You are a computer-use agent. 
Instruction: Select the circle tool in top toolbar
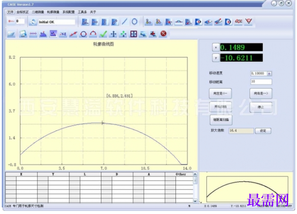[x=134, y=21]
